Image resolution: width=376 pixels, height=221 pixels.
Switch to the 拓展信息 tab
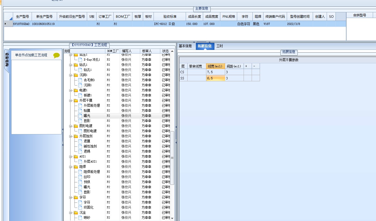point(205,46)
